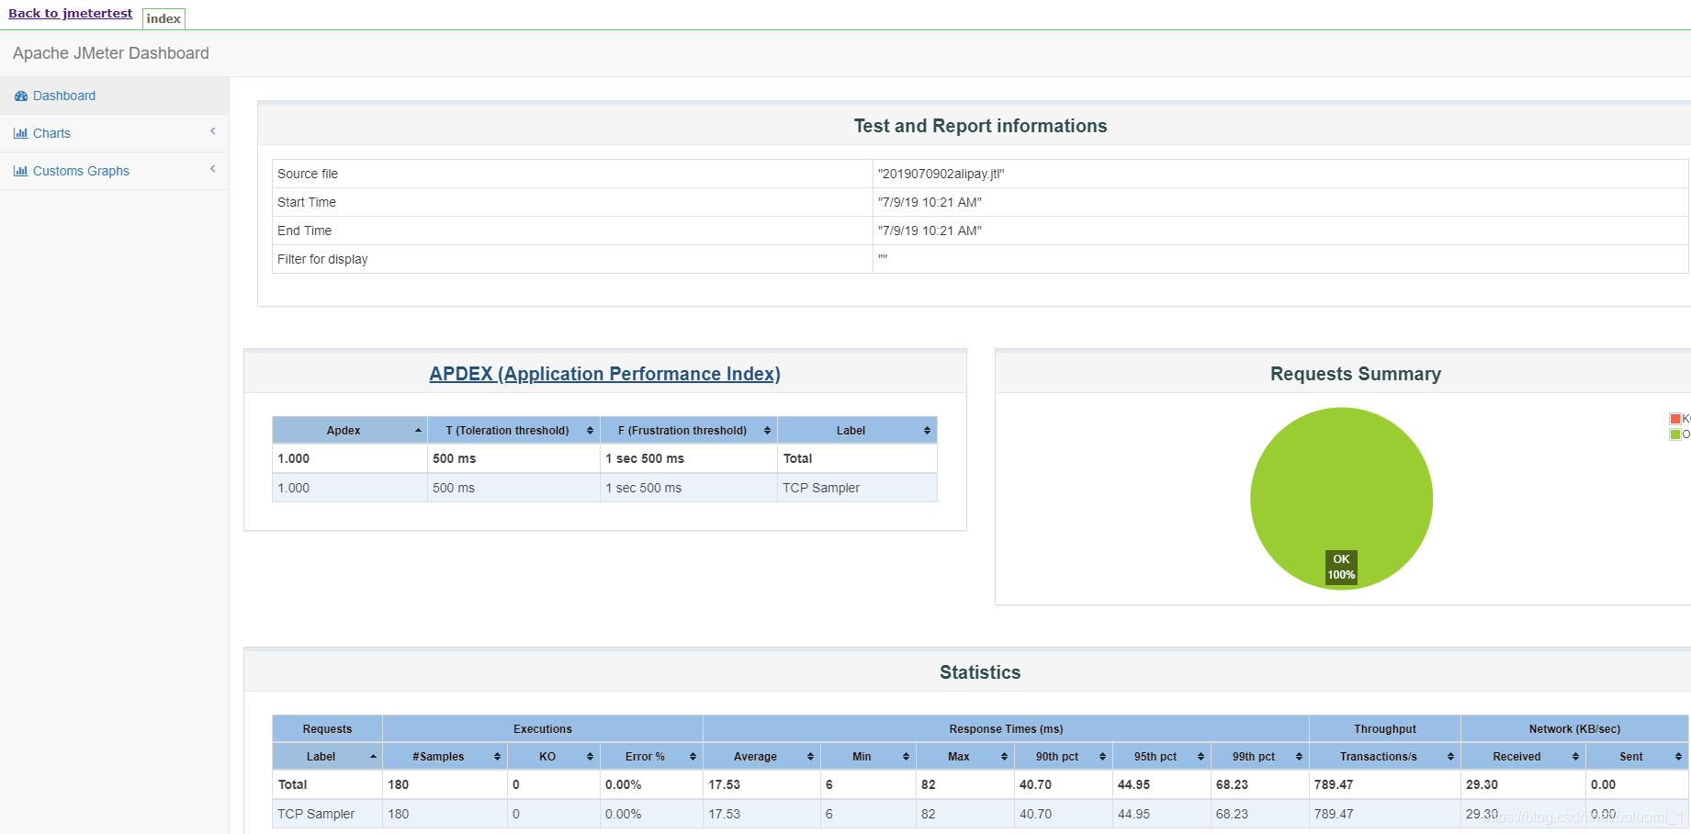This screenshot has height=834, width=1691.
Task: Click the Statistics panel heading
Action: coord(980,672)
